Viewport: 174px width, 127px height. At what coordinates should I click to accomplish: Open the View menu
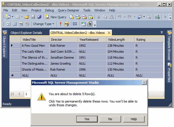pyautogui.click(x=24, y=10)
